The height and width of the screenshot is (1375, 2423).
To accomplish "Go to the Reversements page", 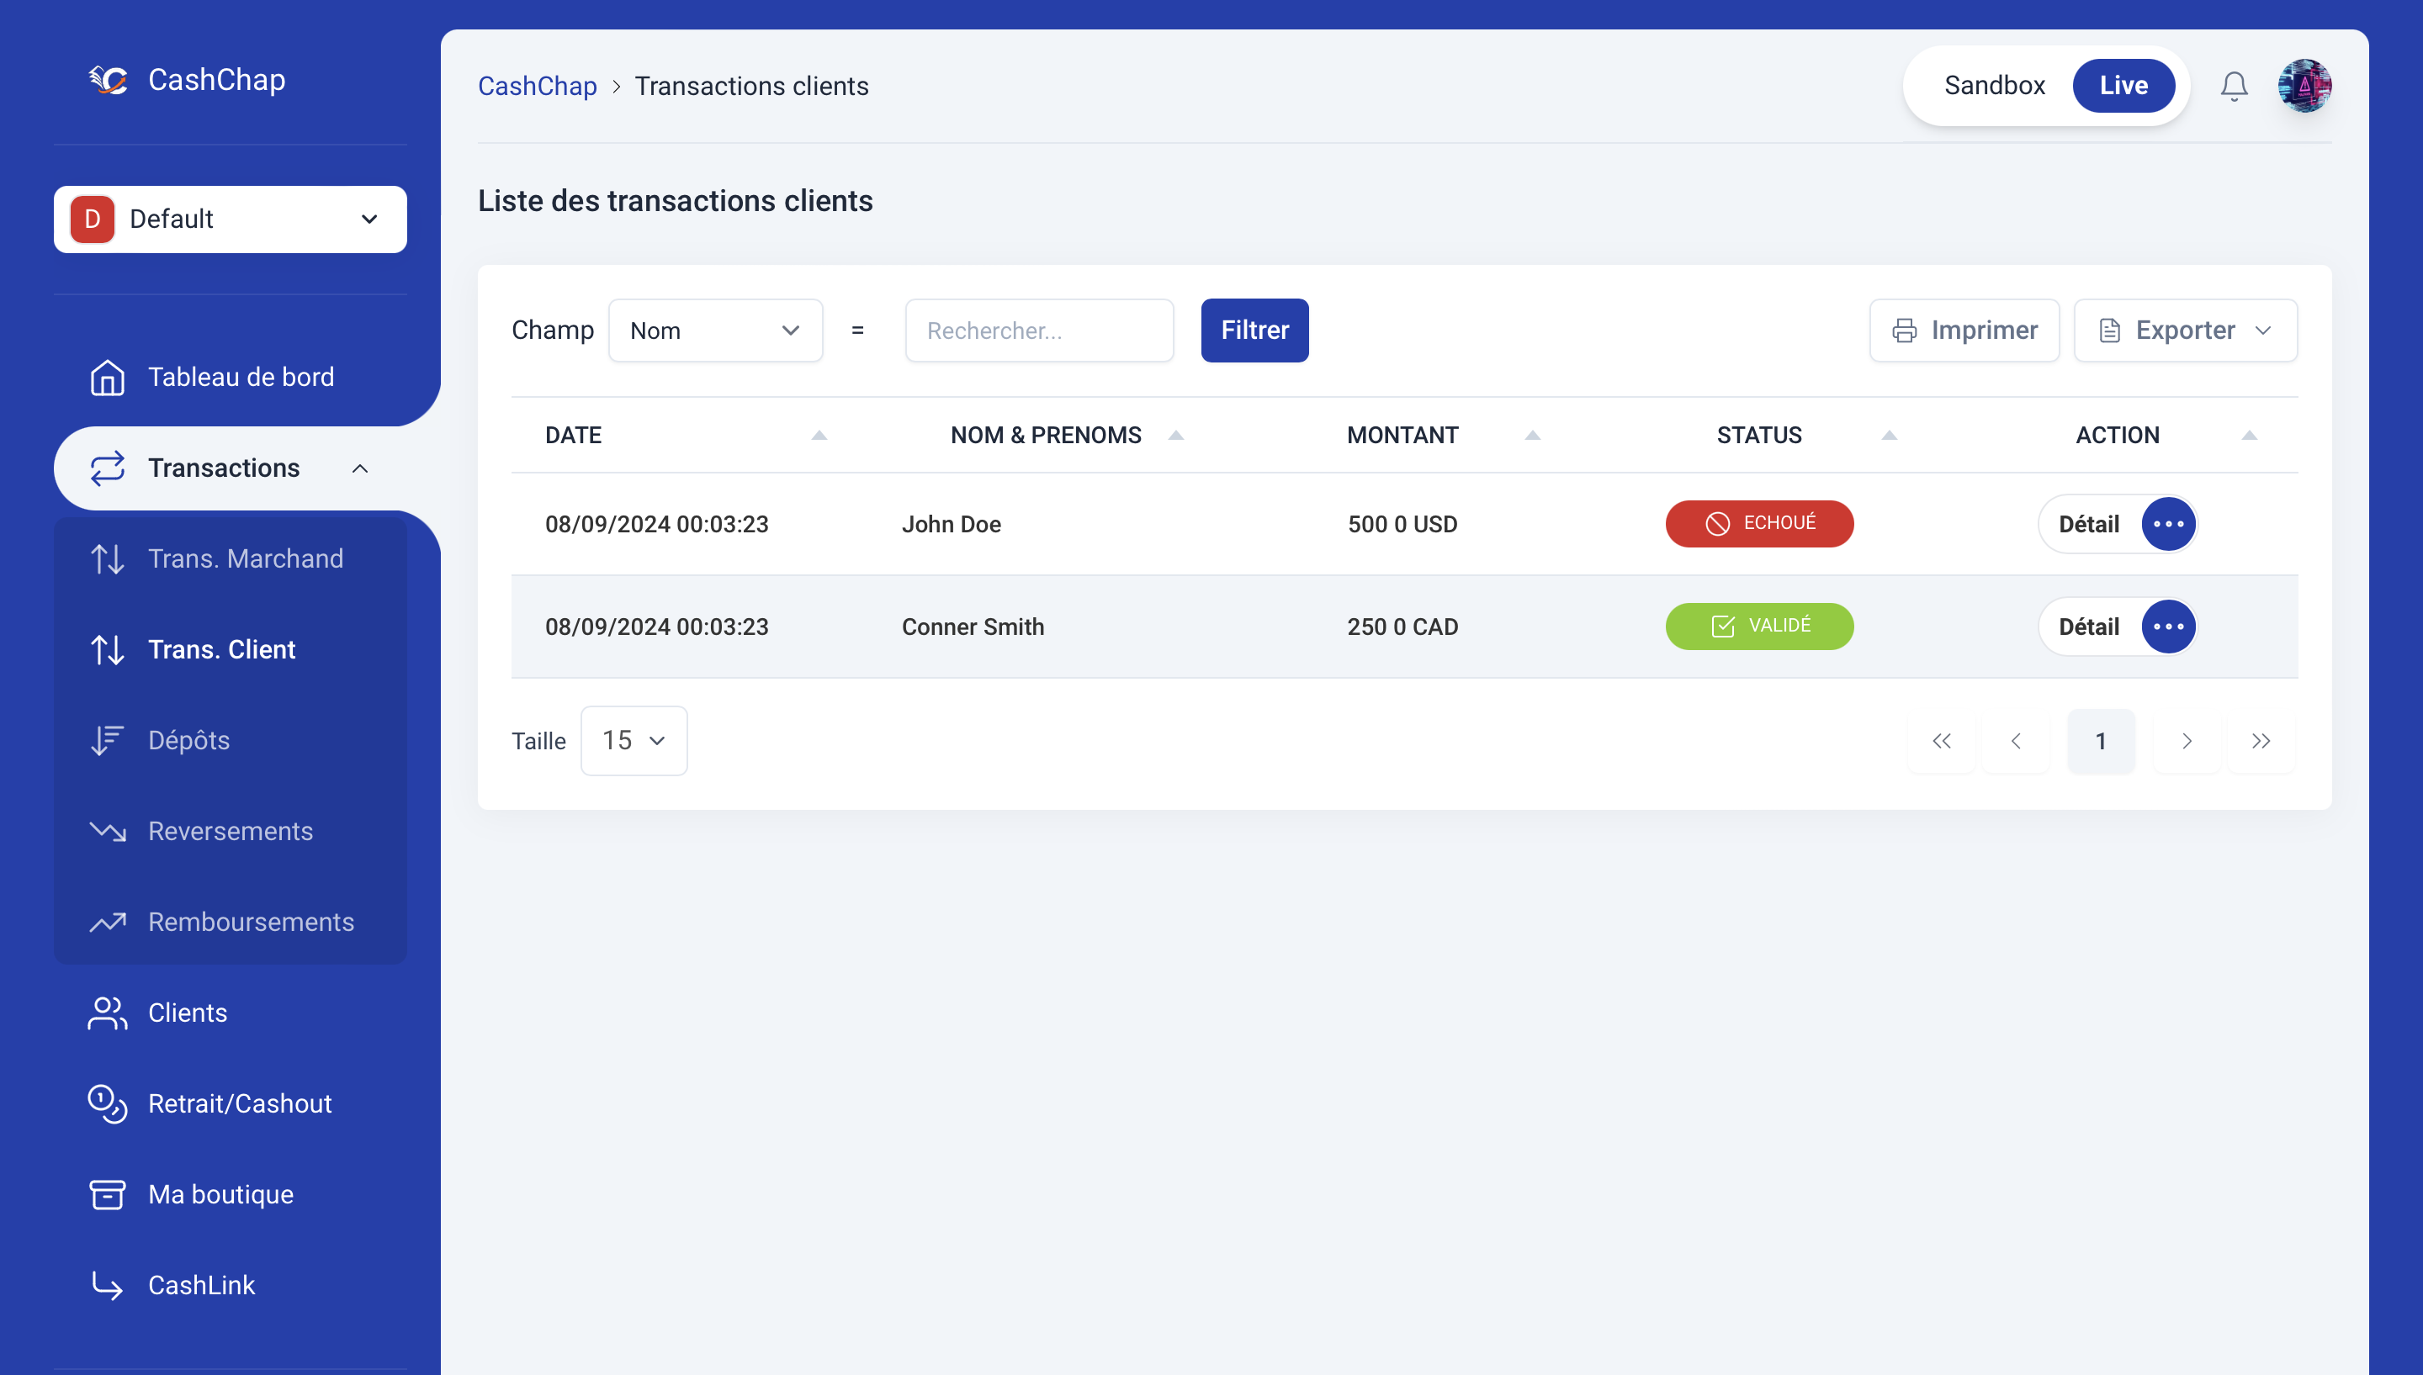I will (x=231, y=830).
